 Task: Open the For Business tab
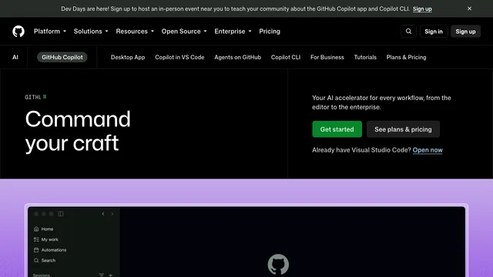coord(327,57)
